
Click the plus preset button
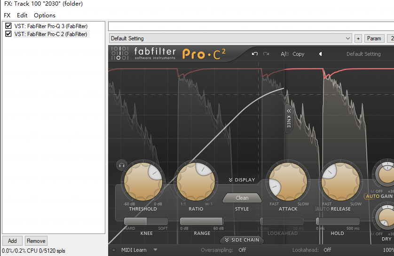pyautogui.click(x=358, y=38)
